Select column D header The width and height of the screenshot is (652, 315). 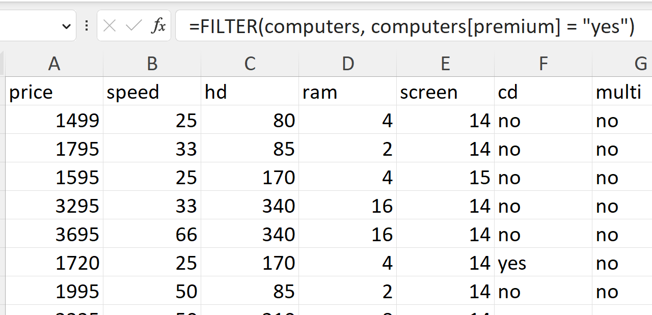click(x=347, y=64)
